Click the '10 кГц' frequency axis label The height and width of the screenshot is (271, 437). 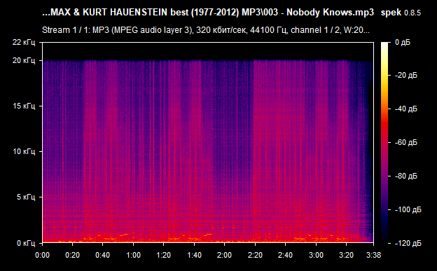pyautogui.click(x=24, y=151)
